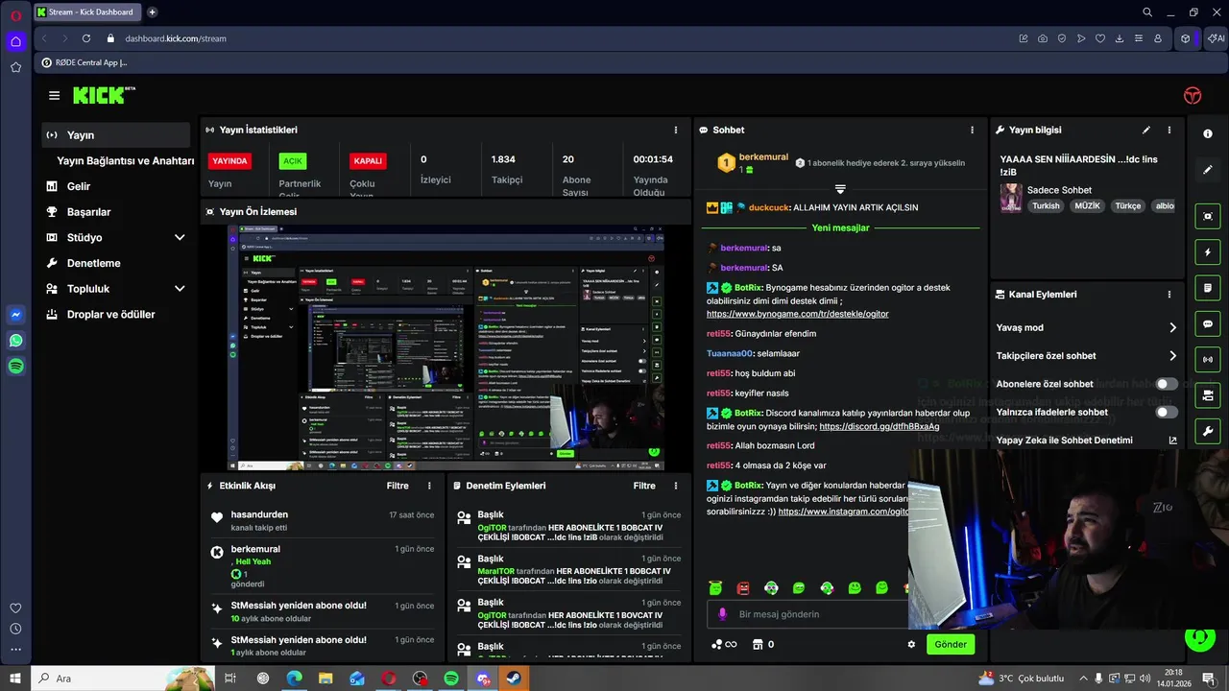Click the Kick logo
1229x691 pixels.
pyautogui.click(x=104, y=95)
